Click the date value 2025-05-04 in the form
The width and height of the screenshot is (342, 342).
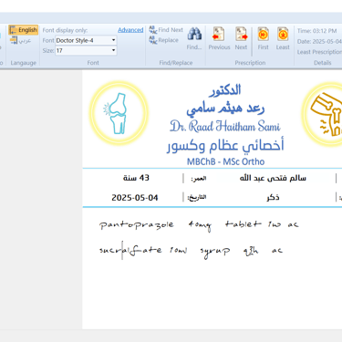click(x=135, y=198)
